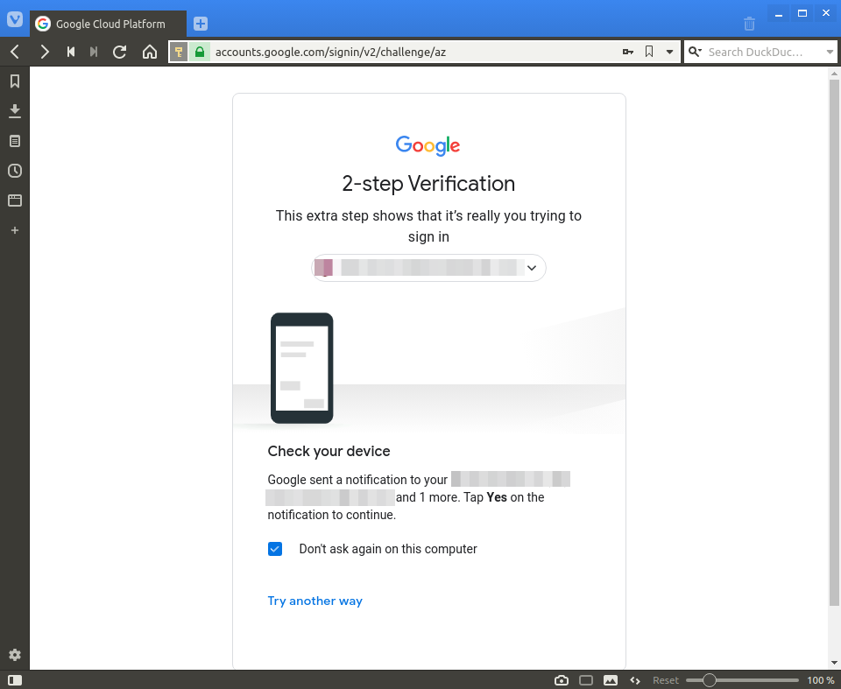This screenshot has width=841, height=689.
Task: Open the History panel
Action: [x=15, y=171]
